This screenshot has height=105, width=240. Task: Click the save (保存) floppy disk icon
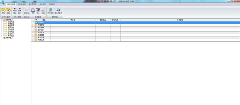pos(33,10)
